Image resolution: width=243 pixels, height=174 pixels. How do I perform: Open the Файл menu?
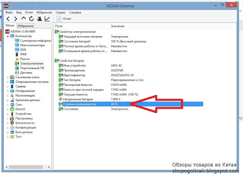[x=9, y=12]
